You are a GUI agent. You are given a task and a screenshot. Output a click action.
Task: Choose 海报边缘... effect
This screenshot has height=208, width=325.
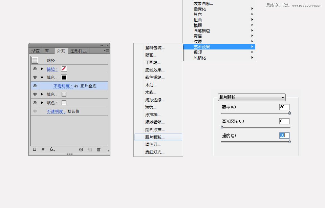(158, 100)
